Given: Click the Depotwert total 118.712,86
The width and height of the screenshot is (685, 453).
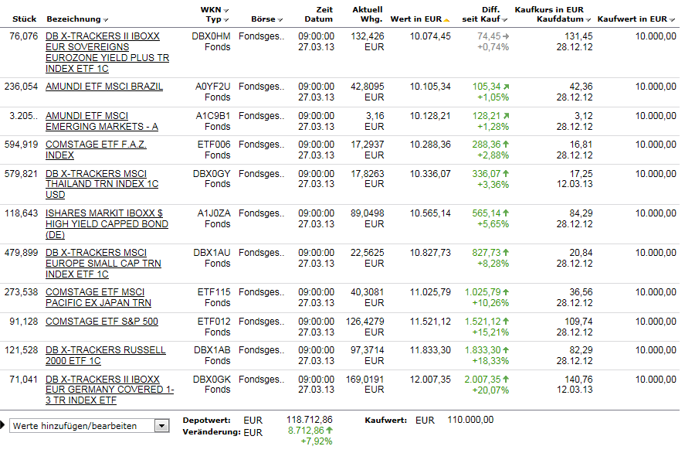Looking at the screenshot, I should pyautogui.click(x=310, y=420).
